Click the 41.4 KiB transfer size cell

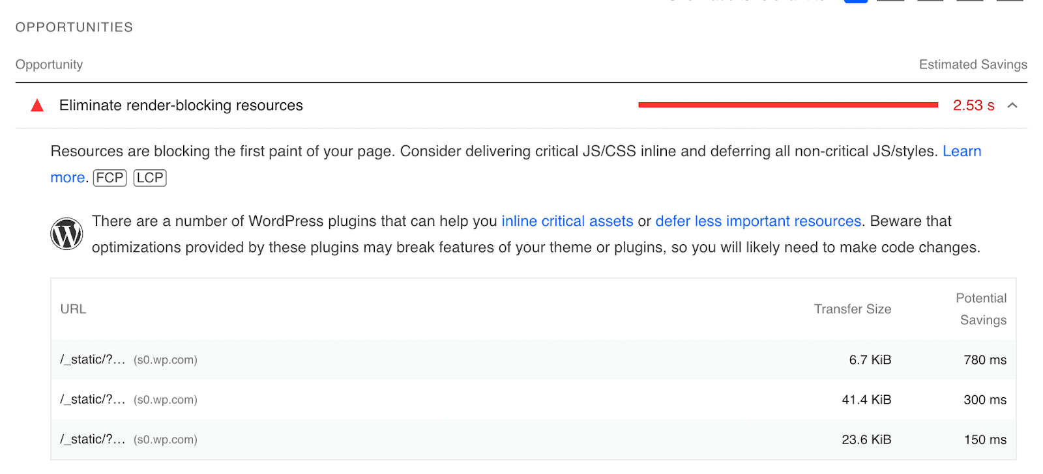point(866,400)
